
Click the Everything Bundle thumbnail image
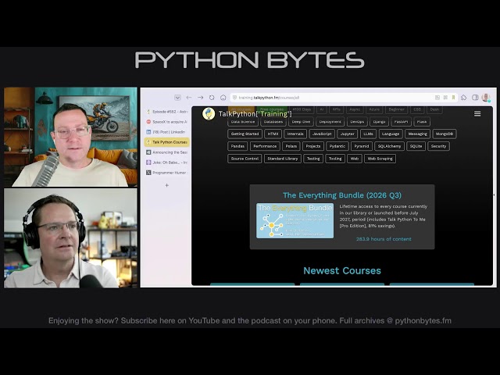(295, 220)
